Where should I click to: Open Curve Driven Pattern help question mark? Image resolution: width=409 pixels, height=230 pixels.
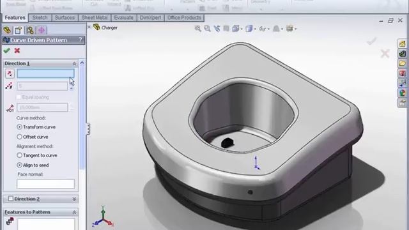pyautogui.click(x=81, y=40)
